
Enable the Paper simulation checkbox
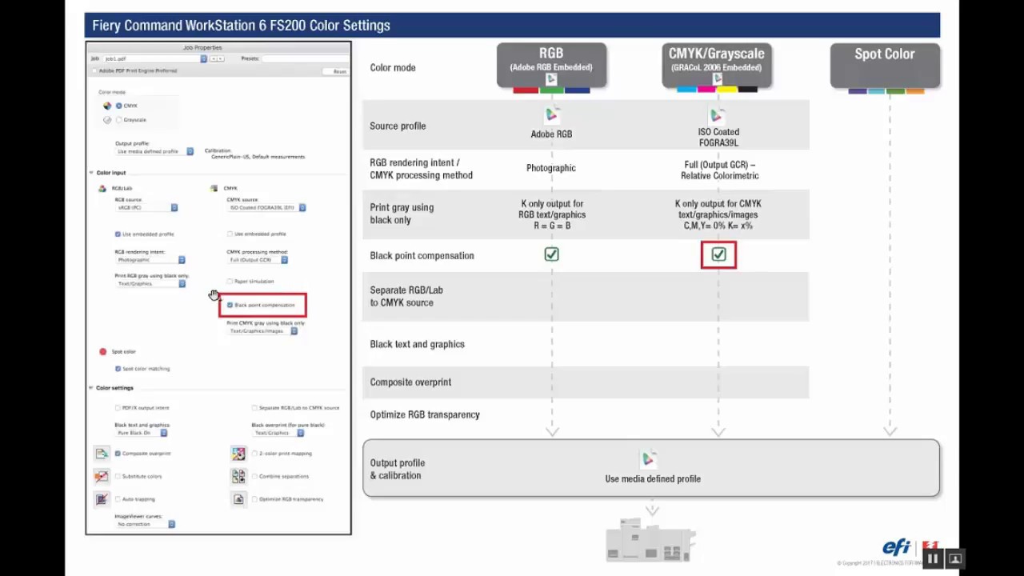230,282
